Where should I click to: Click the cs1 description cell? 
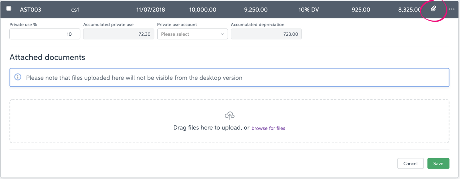coord(75,10)
